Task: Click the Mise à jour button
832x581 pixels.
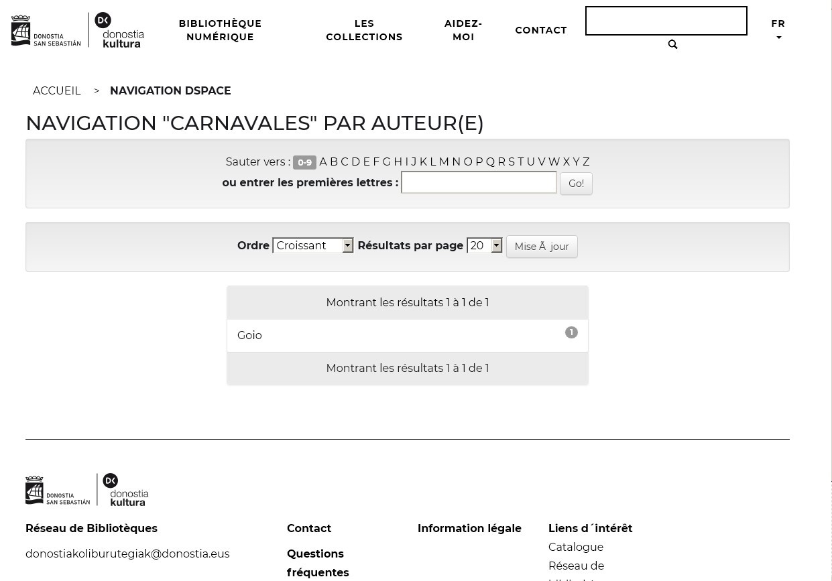Action: 542,247
